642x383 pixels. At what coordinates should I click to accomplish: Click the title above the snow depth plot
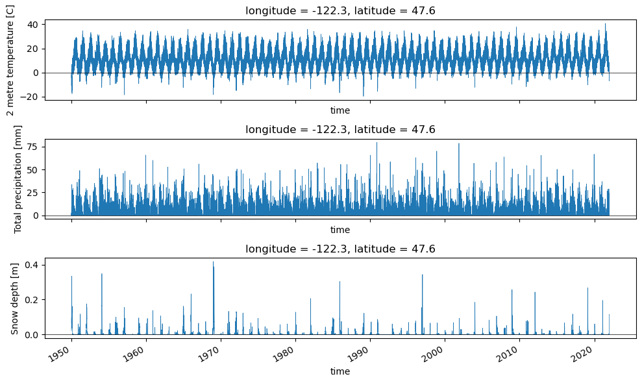(x=340, y=249)
